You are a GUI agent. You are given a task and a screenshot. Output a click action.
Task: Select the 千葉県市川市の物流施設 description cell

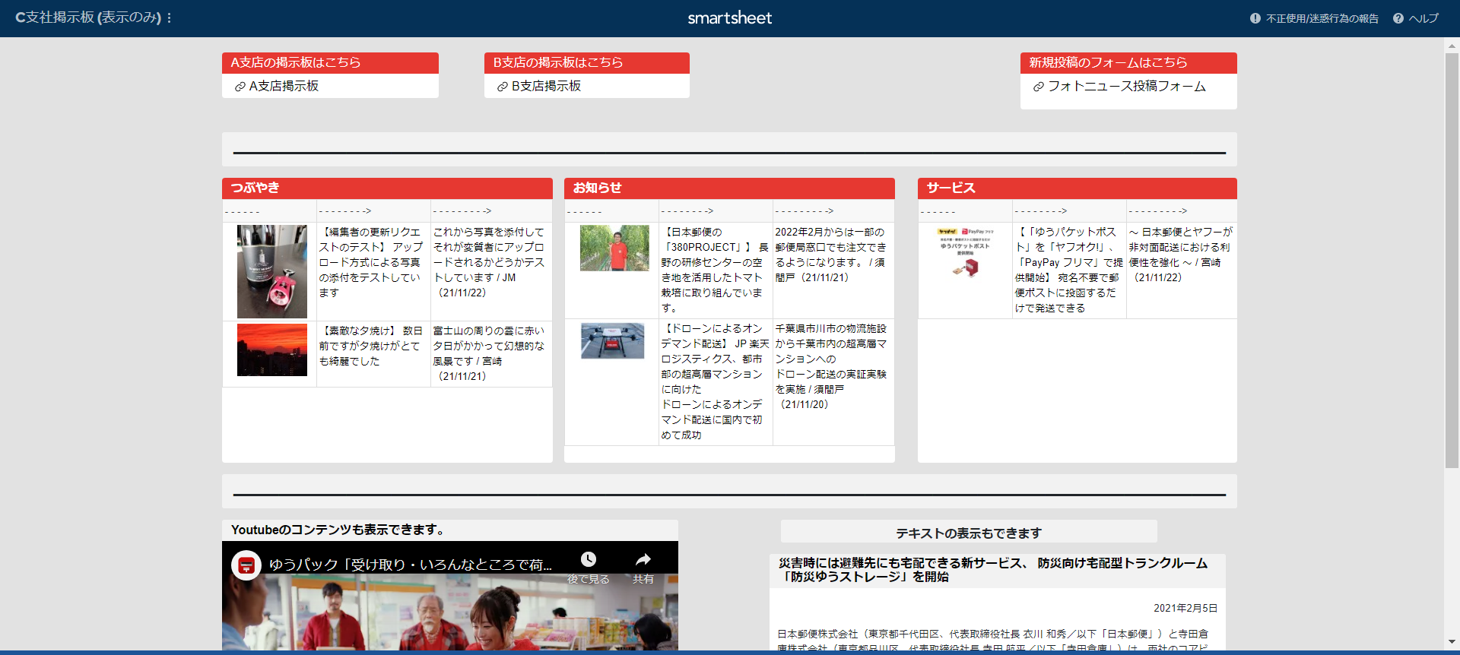click(833, 382)
